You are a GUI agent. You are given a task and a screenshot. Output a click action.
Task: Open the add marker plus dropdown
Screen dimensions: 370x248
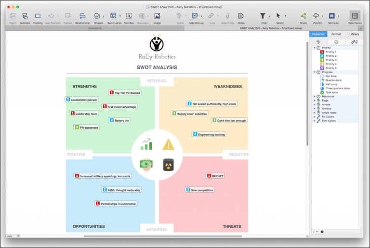click(x=315, y=232)
